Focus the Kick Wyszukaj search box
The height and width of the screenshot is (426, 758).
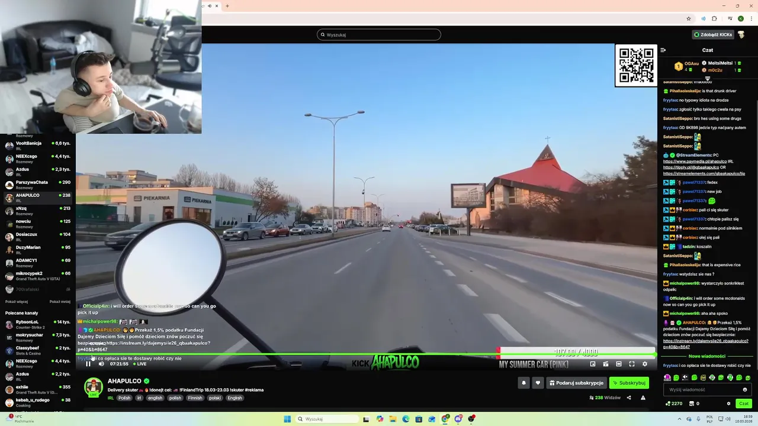click(379, 34)
